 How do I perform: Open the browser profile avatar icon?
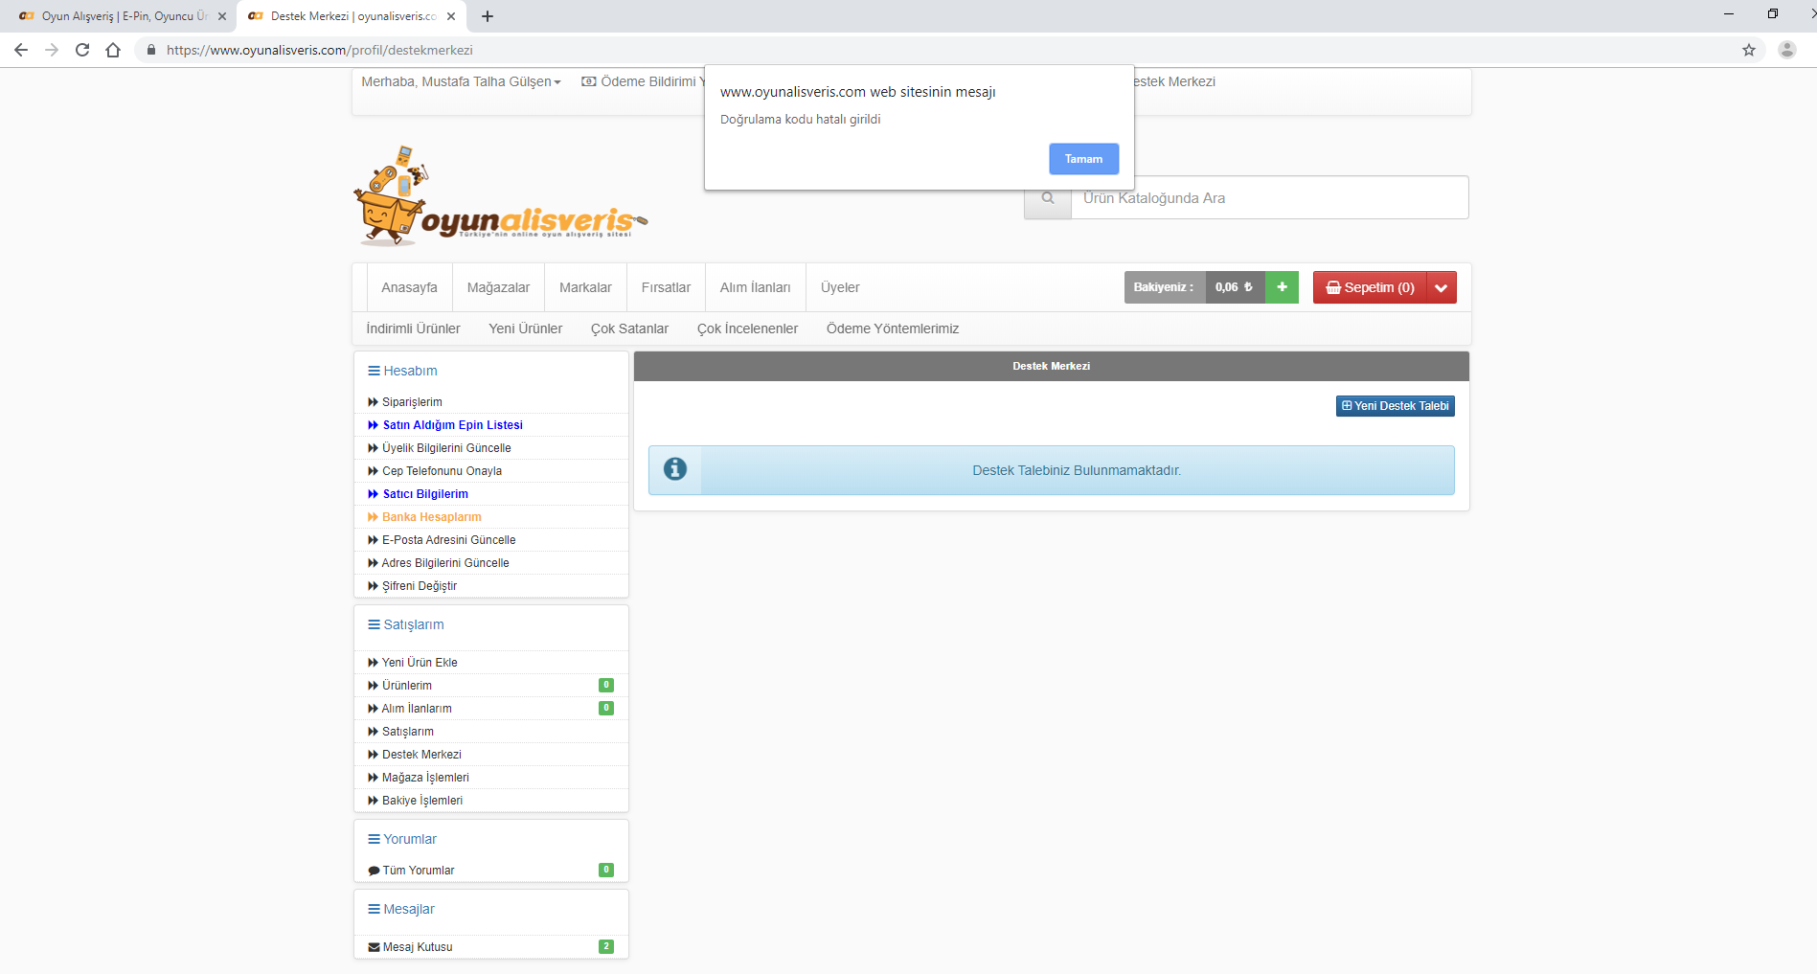(1786, 50)
